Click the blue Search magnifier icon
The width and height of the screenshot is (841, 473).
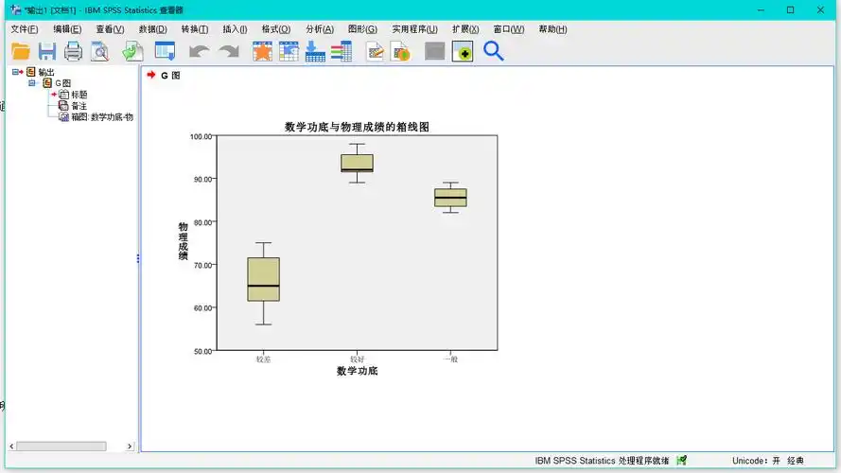[494, 51]
